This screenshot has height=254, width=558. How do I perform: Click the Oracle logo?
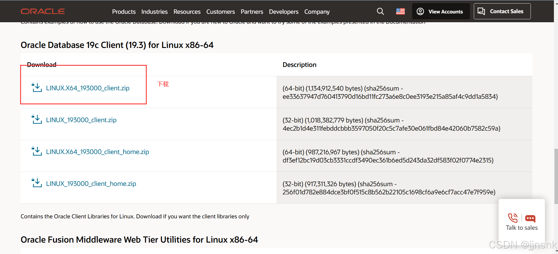pos(43,11)
